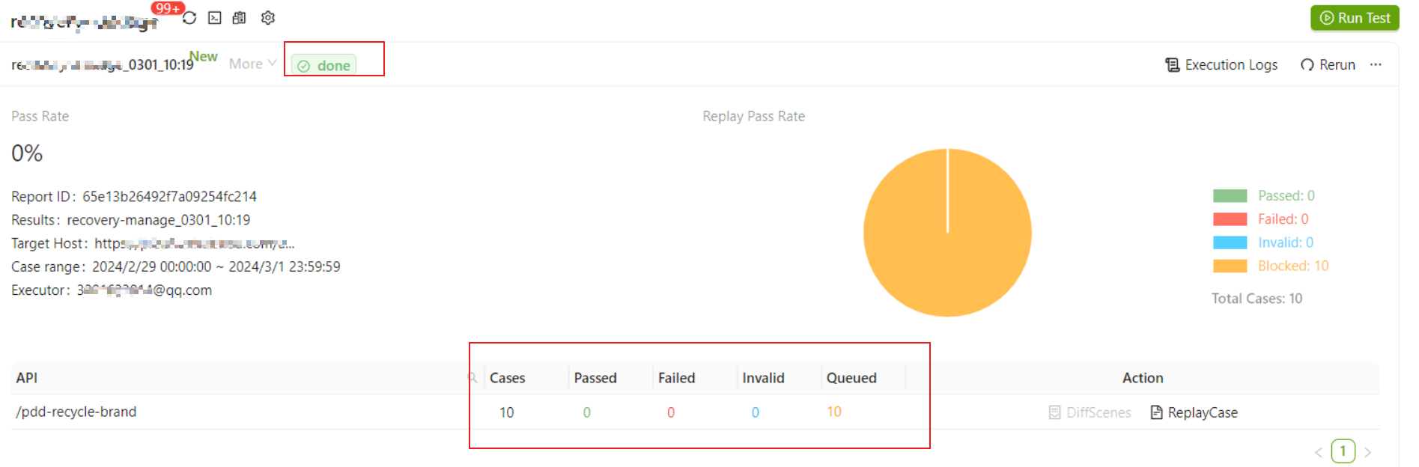This screenshot has width=1419, height=467.
Task: Click the Passed legend color swatch
Action: 1230,196
